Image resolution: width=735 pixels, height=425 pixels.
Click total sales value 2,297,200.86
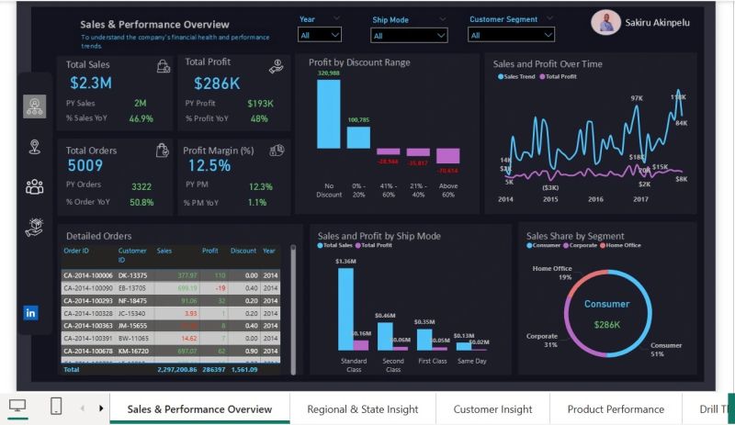[177, 370]
